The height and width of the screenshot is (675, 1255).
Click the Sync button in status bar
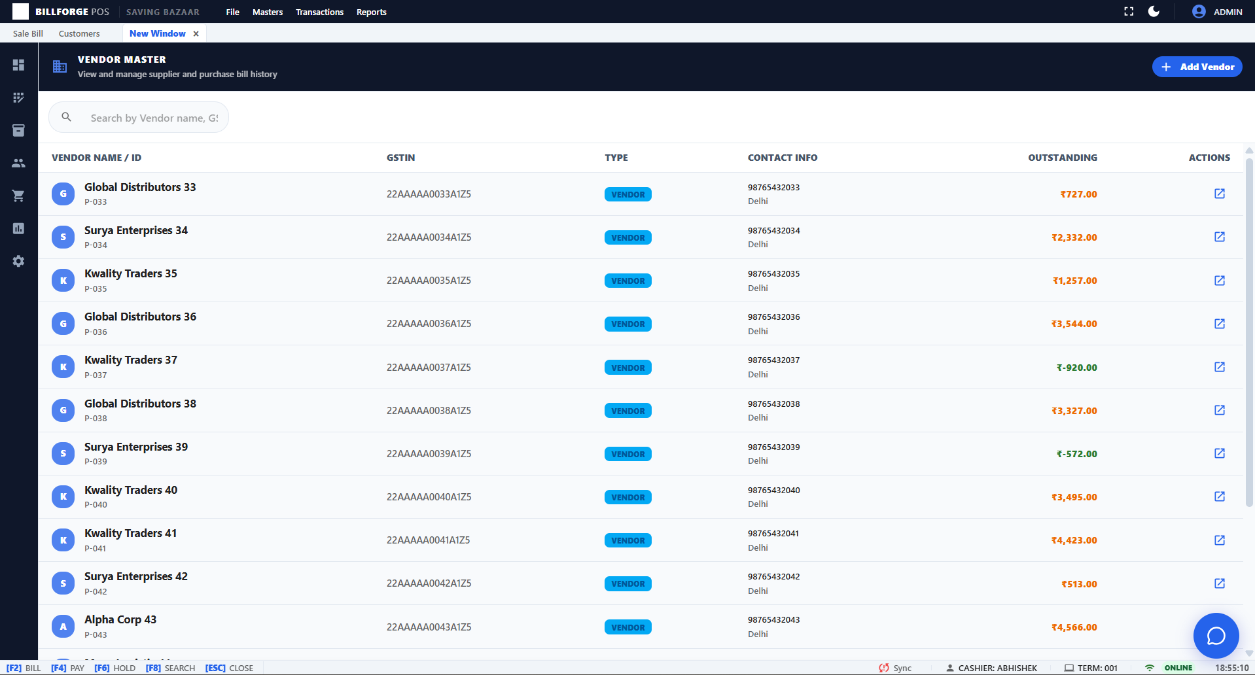[x=895, y=668]
